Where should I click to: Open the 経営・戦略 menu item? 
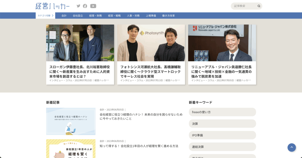click(114, 16)
